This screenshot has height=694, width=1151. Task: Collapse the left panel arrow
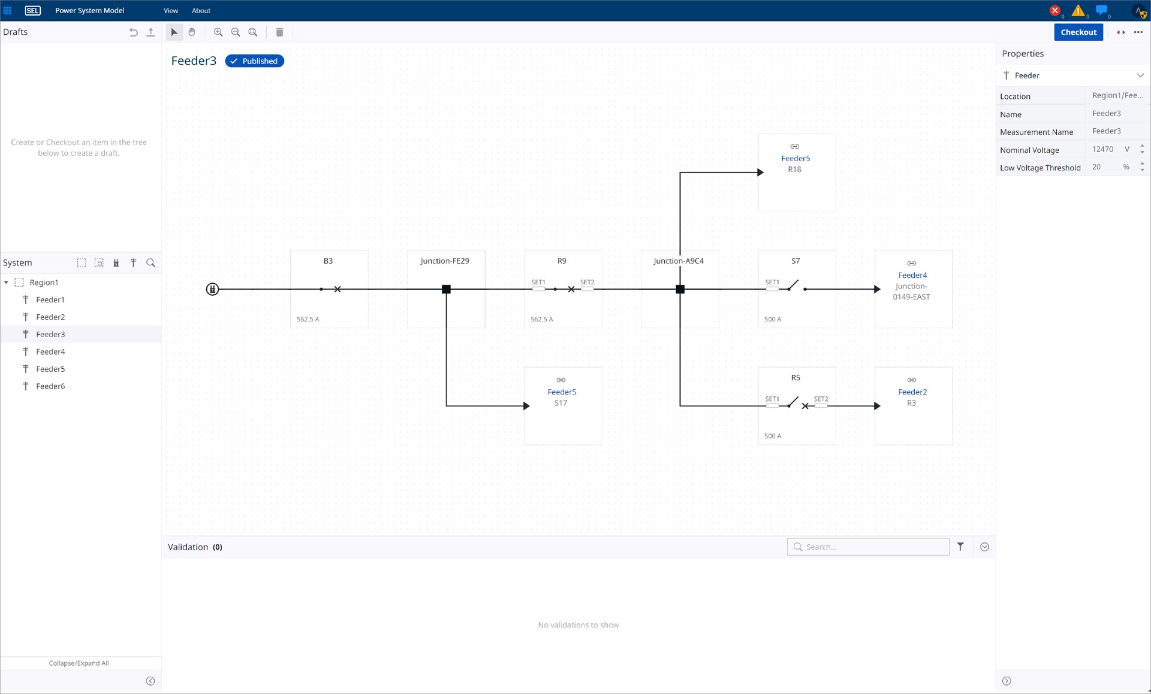point(150,681)
